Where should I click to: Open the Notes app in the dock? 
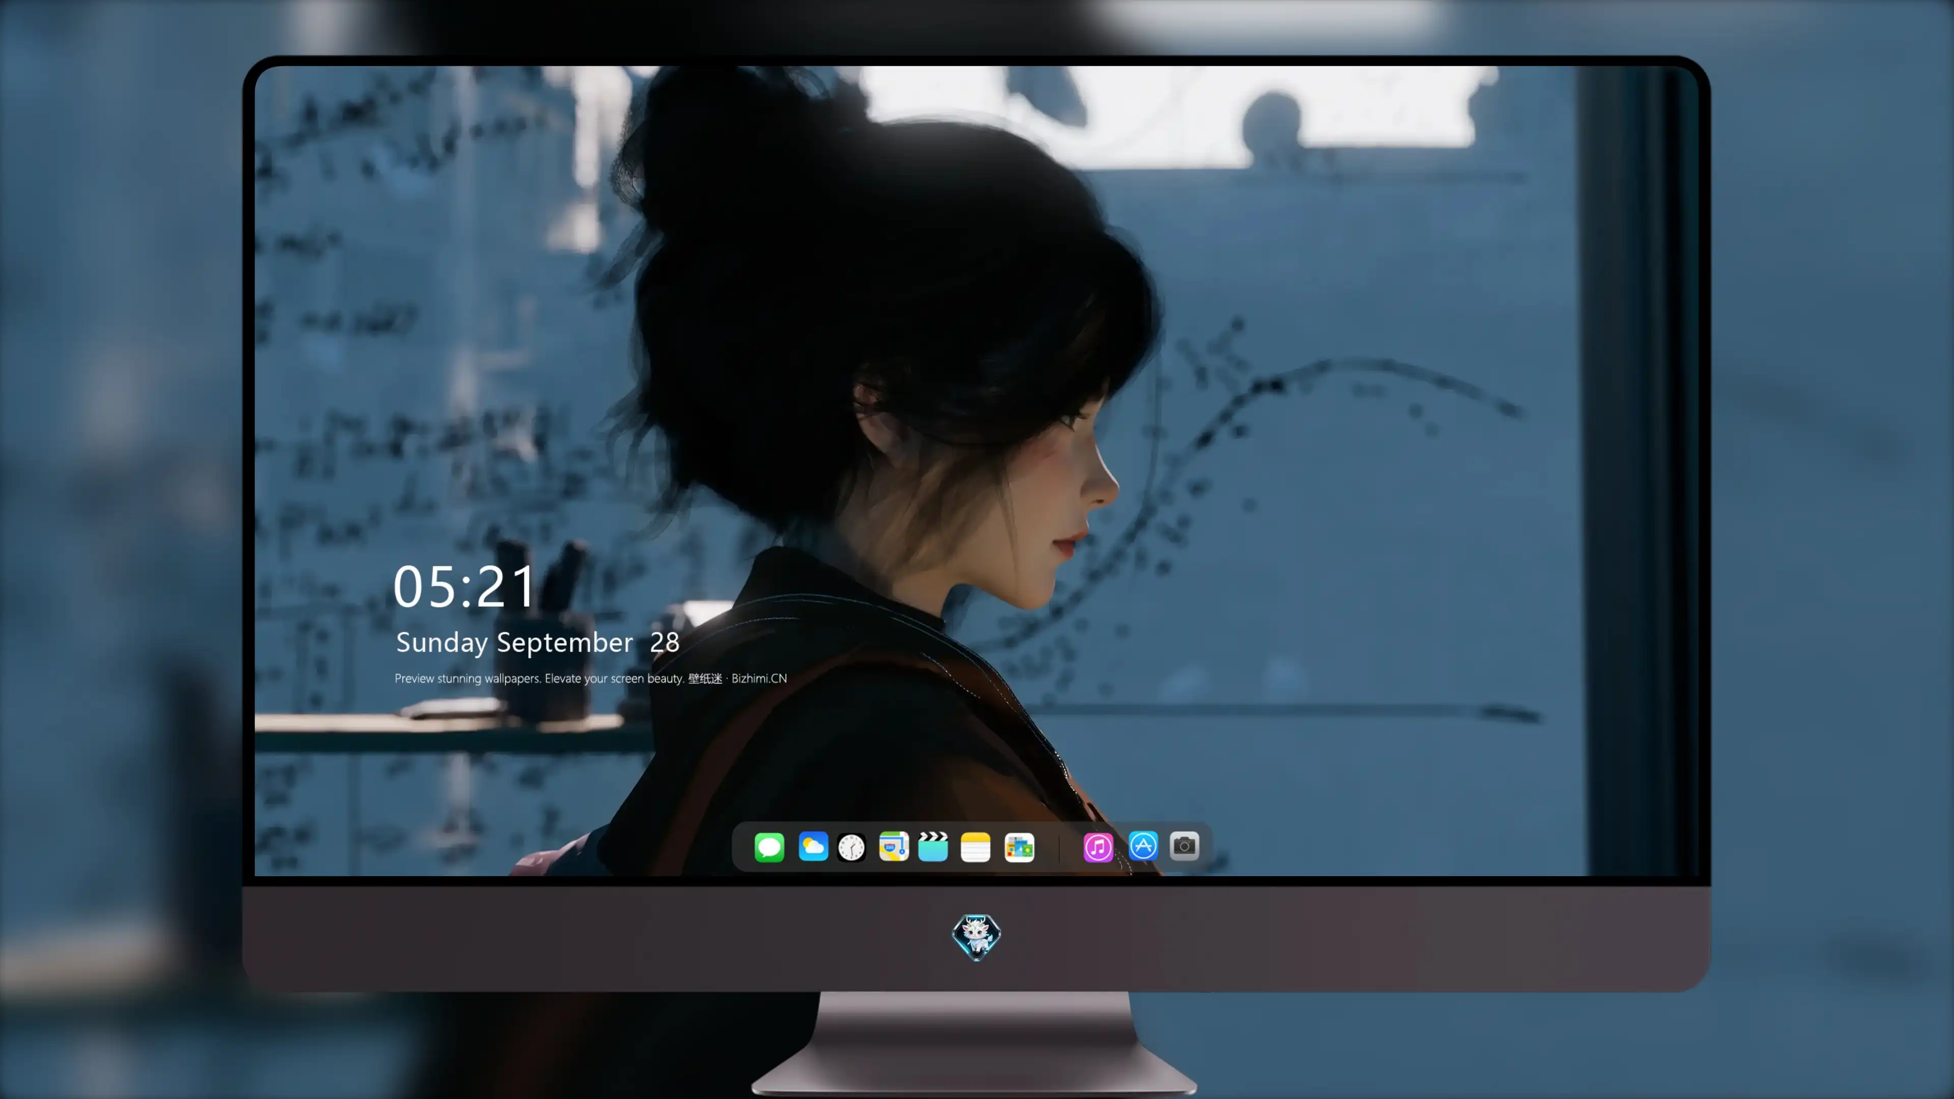point(975,847)
